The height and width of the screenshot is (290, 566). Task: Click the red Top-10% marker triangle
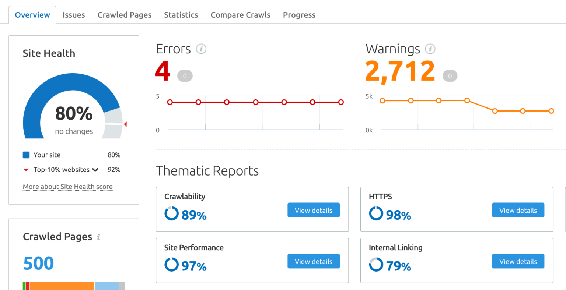coord(125,124)
